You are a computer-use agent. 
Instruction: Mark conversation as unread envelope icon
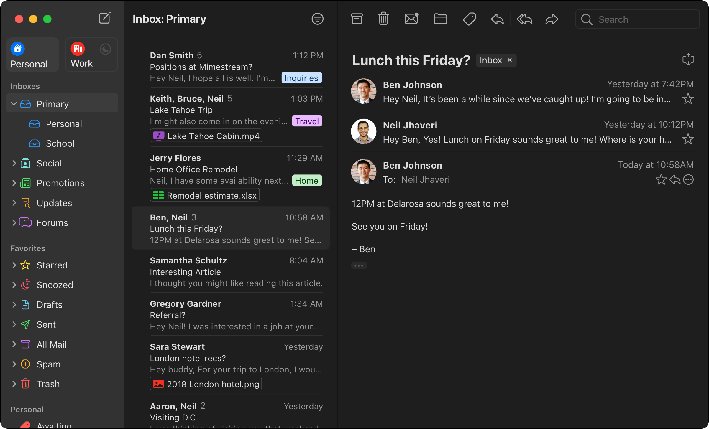[411, 19]
